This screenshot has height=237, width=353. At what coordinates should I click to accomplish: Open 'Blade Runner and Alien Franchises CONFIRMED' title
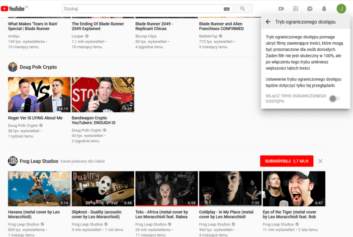[x=221, y=26]
